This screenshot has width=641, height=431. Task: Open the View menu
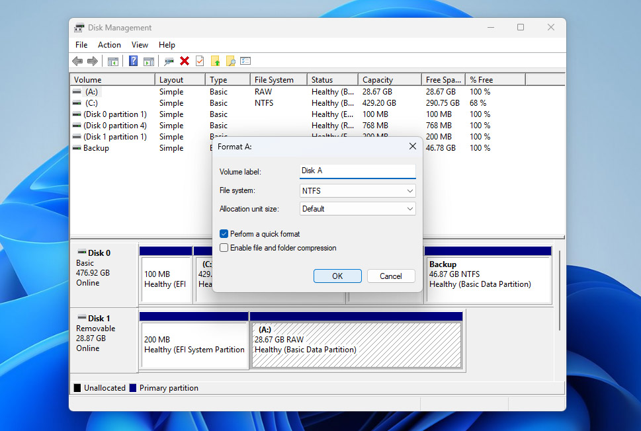click(140, 44)
